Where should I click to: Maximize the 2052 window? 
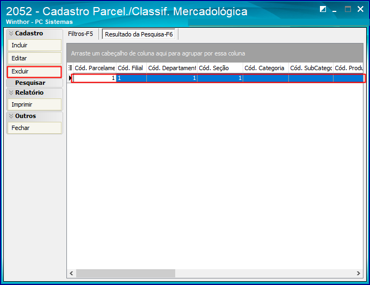(348, 9)
